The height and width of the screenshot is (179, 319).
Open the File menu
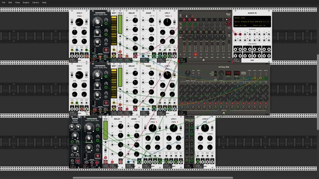4,2
